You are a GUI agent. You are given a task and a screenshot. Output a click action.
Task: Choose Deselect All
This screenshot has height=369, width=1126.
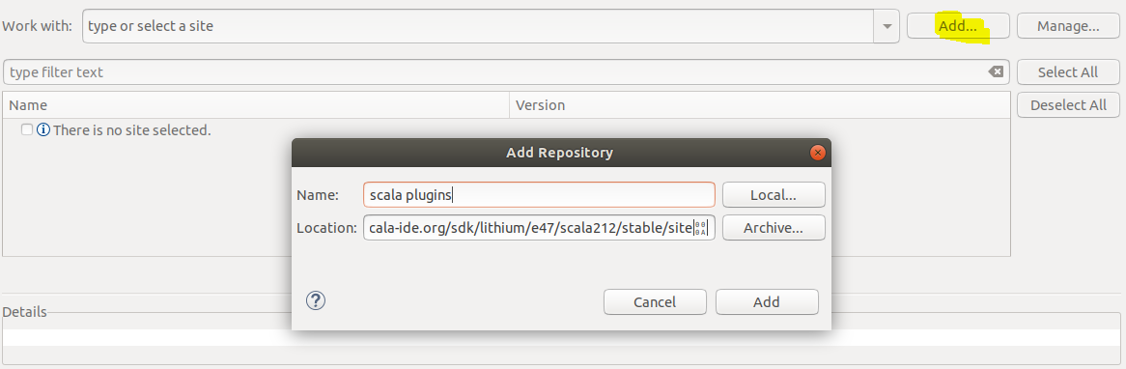point(1069,105)
